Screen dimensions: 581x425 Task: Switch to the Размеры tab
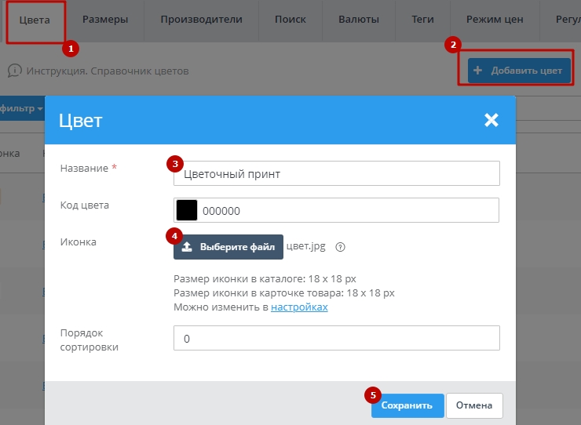[105, 20]
